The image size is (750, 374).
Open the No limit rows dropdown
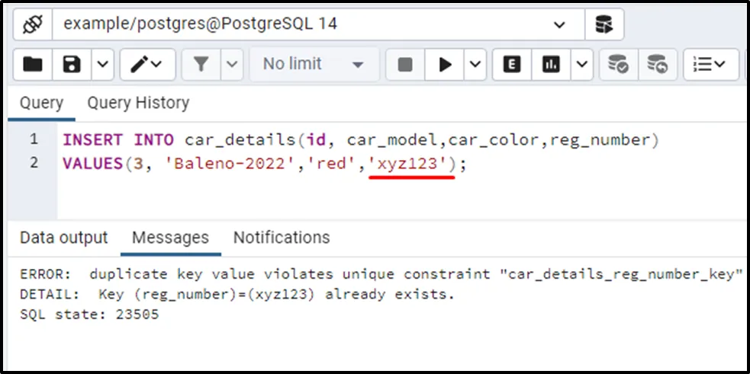pos(313,65)
